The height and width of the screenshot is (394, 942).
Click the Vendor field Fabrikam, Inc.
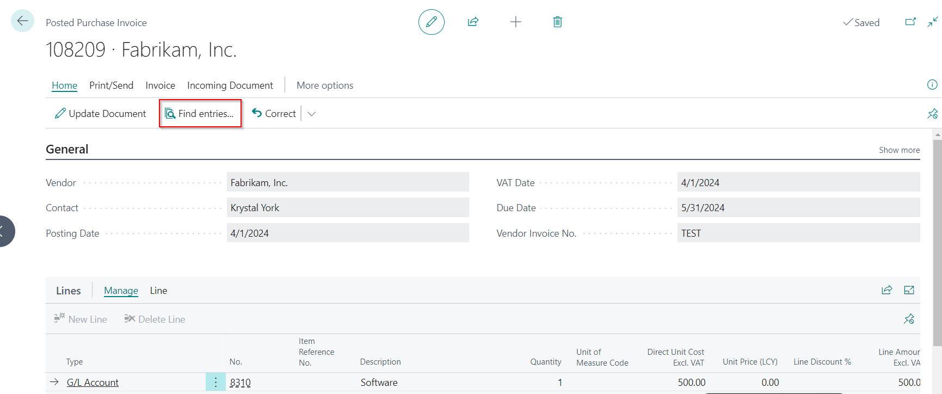348,182
